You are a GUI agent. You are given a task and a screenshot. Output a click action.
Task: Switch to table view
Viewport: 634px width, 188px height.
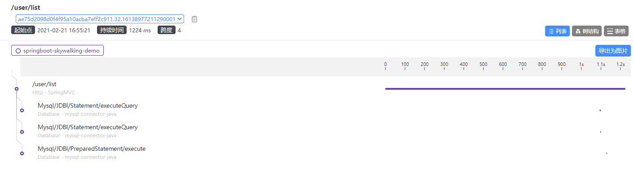[616, 31]
